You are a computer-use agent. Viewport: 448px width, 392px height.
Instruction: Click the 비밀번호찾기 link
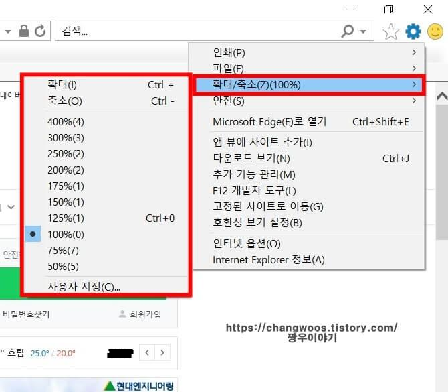pos(26,314)
